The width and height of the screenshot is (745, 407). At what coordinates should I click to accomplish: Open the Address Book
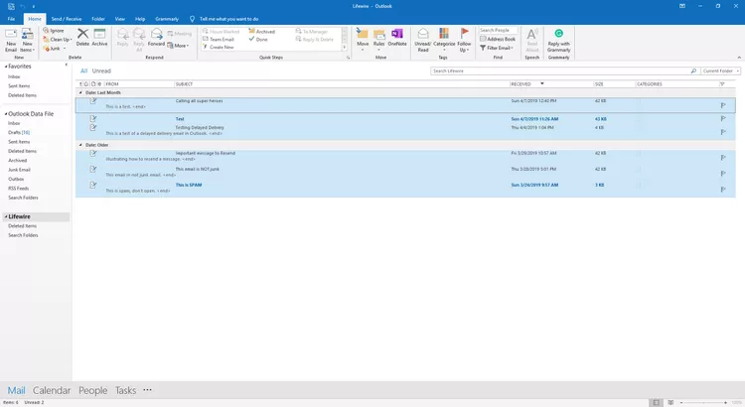pyautogui.click(x=498, y=39)
